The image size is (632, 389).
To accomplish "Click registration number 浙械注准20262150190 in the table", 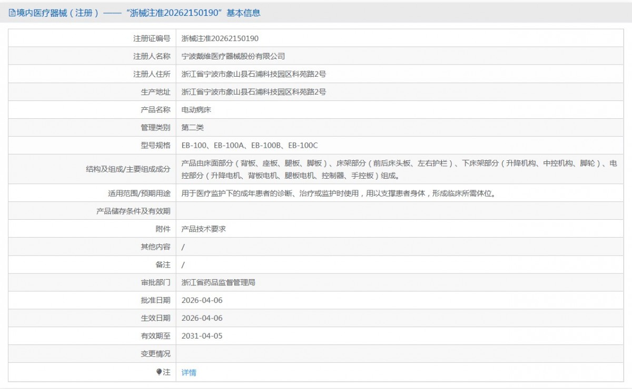I will [220, 38].
